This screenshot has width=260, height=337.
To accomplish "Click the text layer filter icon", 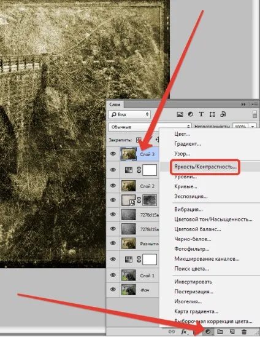I will [x=201, y=114].
